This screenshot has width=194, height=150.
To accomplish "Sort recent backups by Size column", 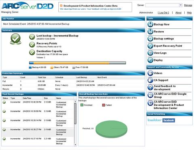I will click(49, 98).
